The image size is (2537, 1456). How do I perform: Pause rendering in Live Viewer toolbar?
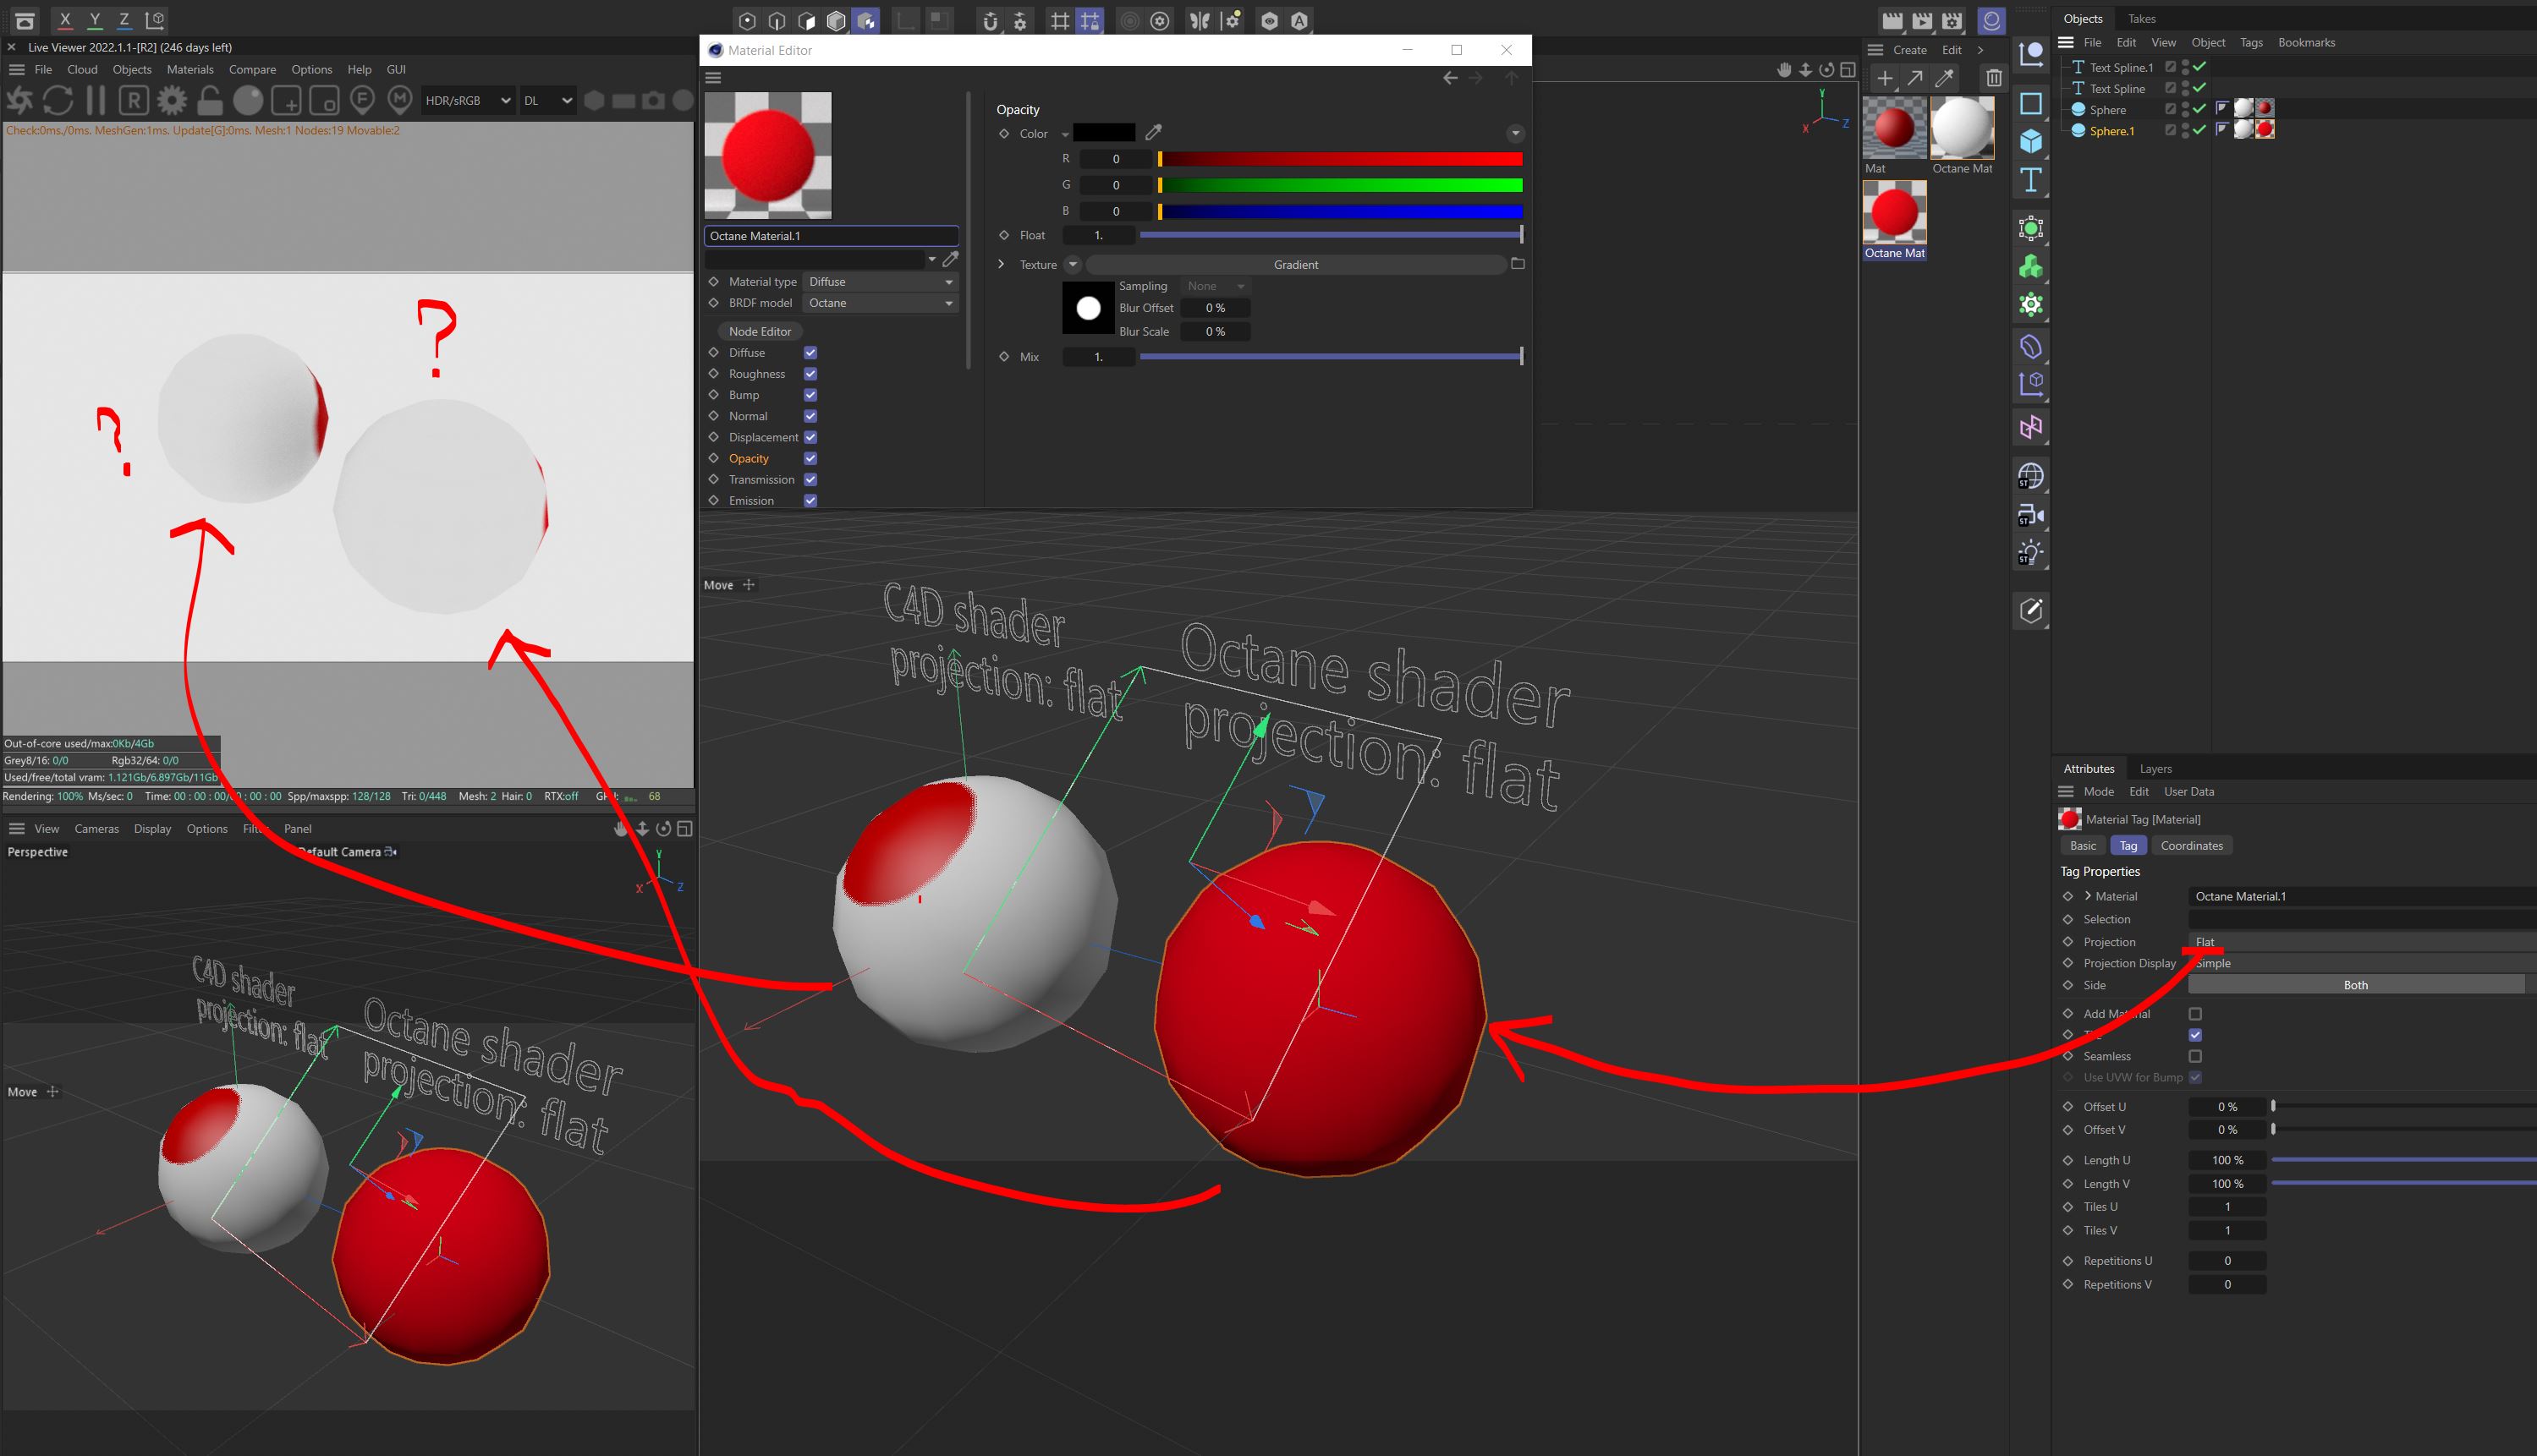(96, 100)
